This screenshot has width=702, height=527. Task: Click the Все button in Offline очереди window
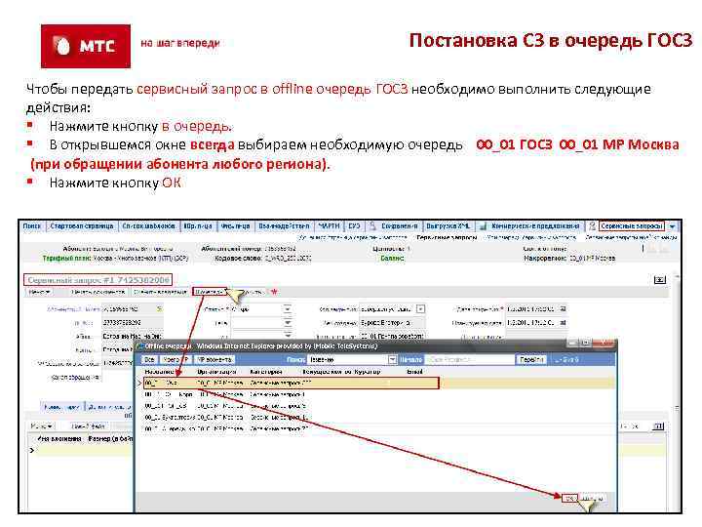coord(149,359)
